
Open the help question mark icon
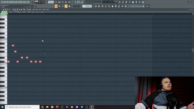[x=129, y=2]
